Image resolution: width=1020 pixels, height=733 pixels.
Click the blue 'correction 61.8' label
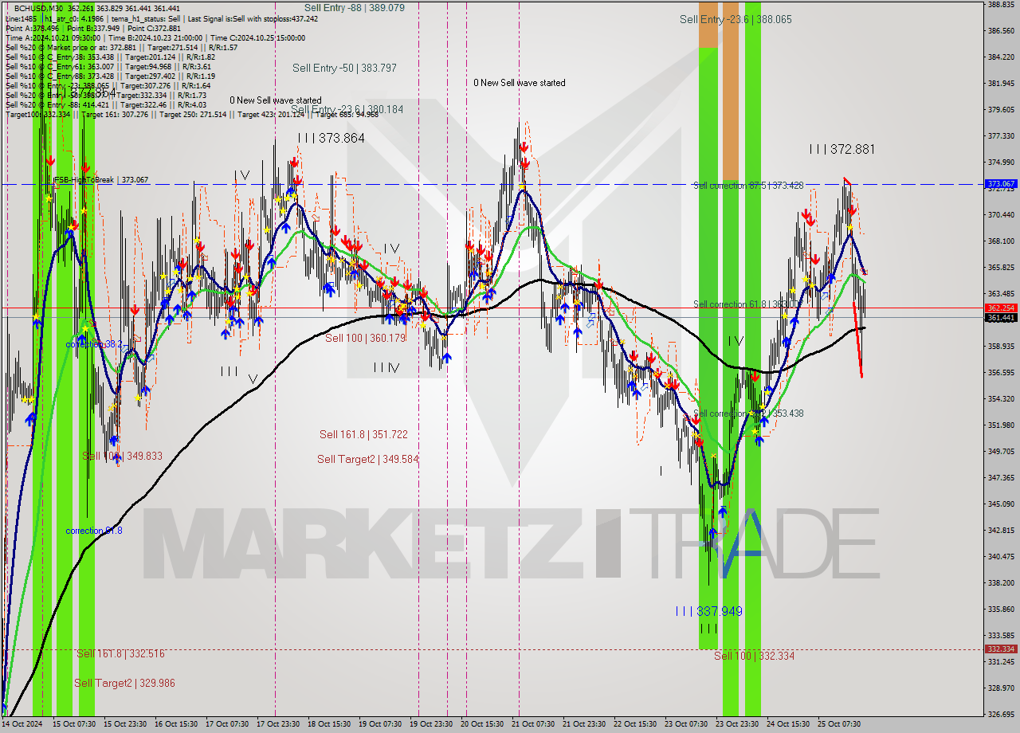[94, 531]
